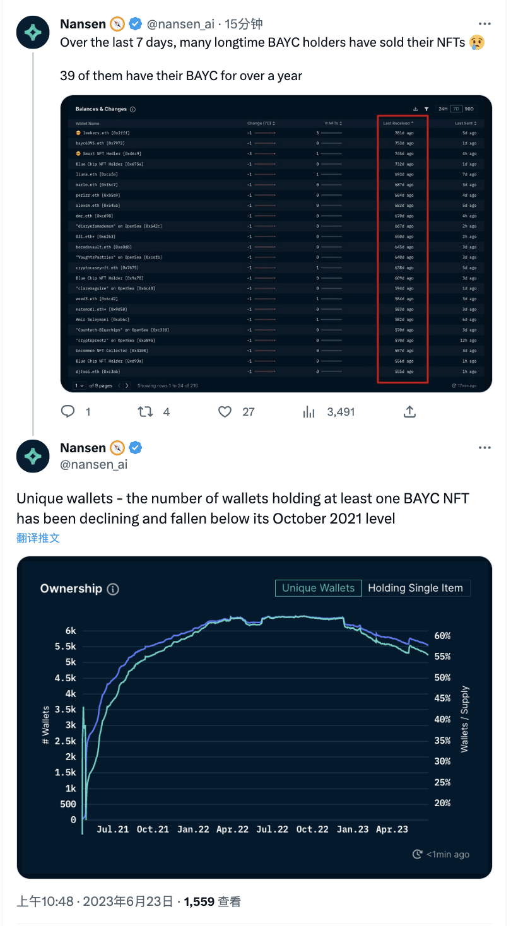Open the download icon in Balances & Changes panel

click(414, 108)
